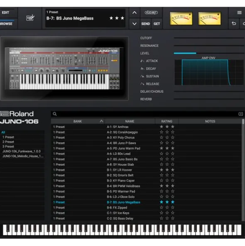Open the hamburger menu
Viewport: 245px width, 246px height.
pyautogui.click(x=239, y=12)
